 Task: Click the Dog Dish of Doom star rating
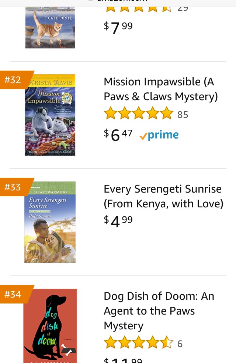(x=139, y=343)
